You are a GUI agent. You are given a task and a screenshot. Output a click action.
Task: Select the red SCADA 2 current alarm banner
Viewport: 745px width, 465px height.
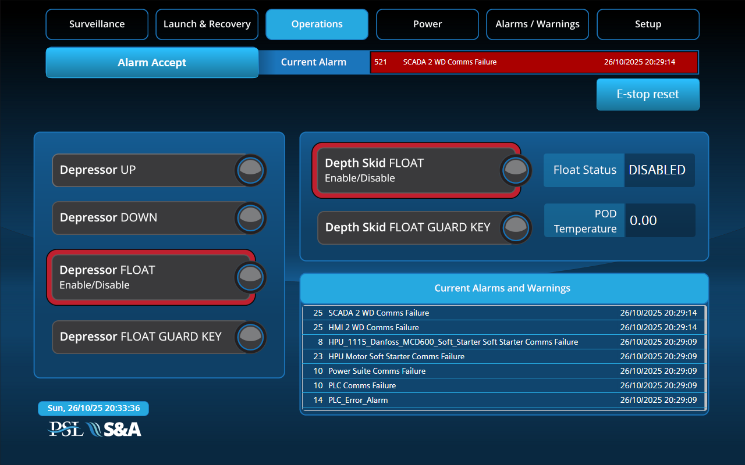pos(534,62)
